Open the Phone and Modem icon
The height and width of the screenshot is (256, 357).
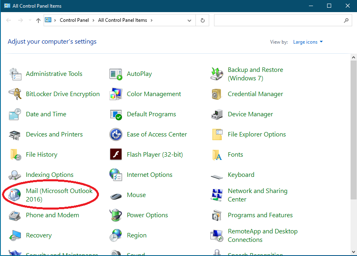pyautogui.click(x=15, y=216)
